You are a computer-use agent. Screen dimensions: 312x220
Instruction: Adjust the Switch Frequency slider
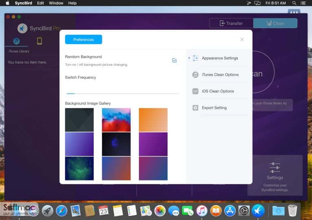coord(122,93)
